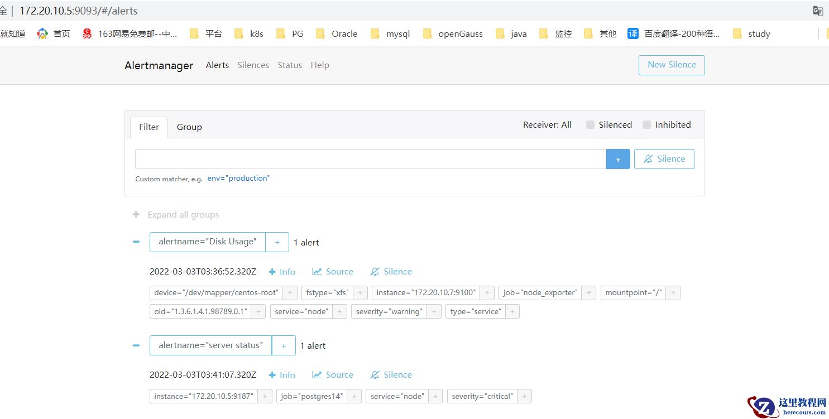Screen dimensions: 829x419
Task: Open the Status page in navbar
Action: coord(290,65)
